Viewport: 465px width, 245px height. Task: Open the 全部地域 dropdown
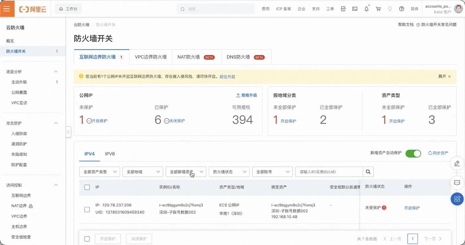click(x=143, y=172)
